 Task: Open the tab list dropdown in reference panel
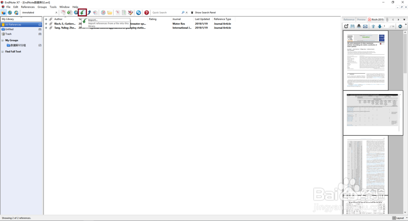404,20
